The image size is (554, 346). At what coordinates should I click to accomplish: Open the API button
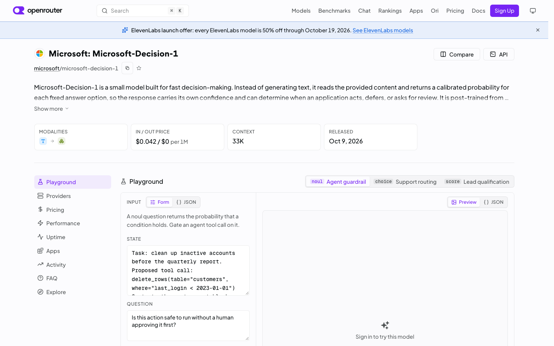499,54
